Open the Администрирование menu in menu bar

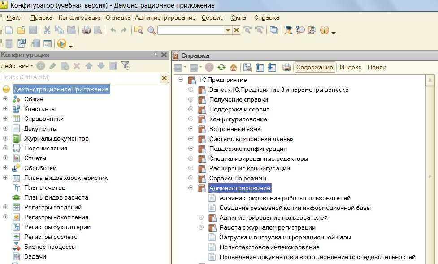pyautogui.click(x=165, y=17)
